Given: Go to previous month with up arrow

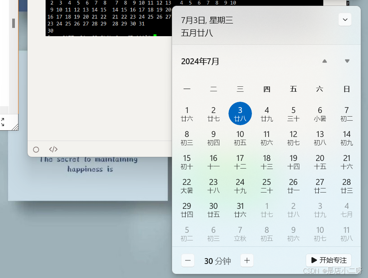Looking at the screenshot, I should pyautogui.click(x=324, y=61).
